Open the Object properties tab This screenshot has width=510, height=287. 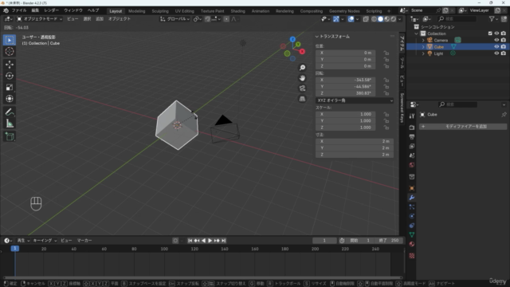tap(412, 188)
